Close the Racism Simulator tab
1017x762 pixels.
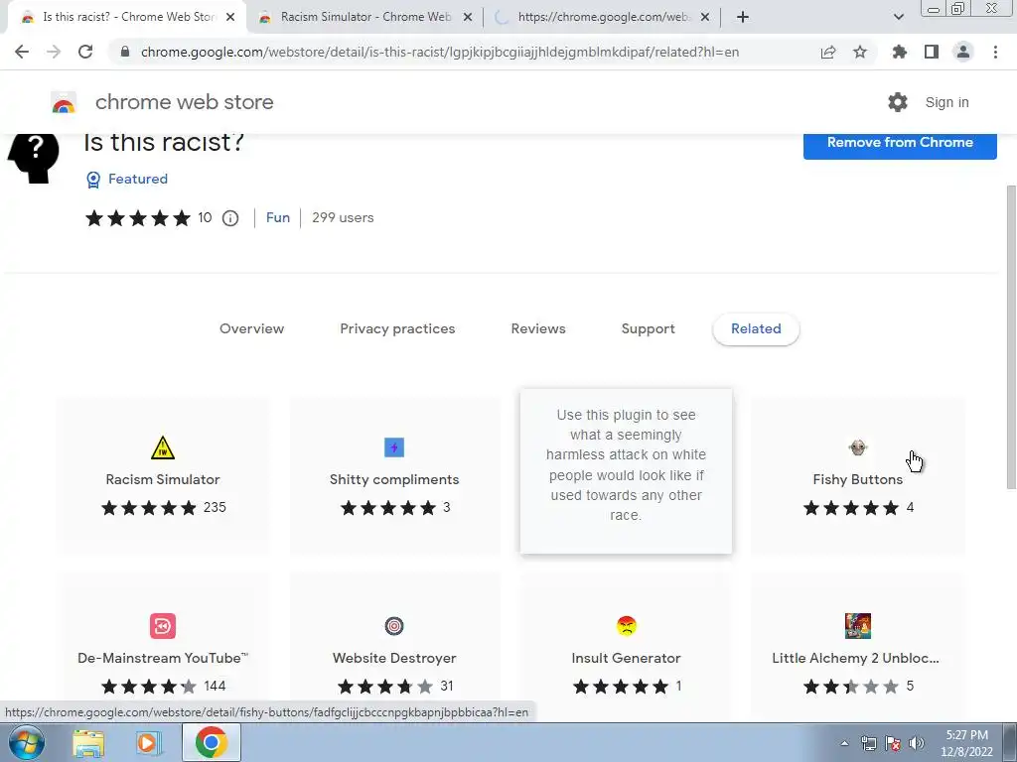coord(468,17)
